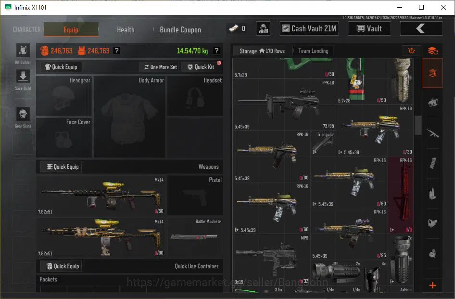Image resolution: width=455 pixels, height=299 pixels.
Task: Select the RPK-16 with 0/95 ammo
Action: click(x=349, y=234)
